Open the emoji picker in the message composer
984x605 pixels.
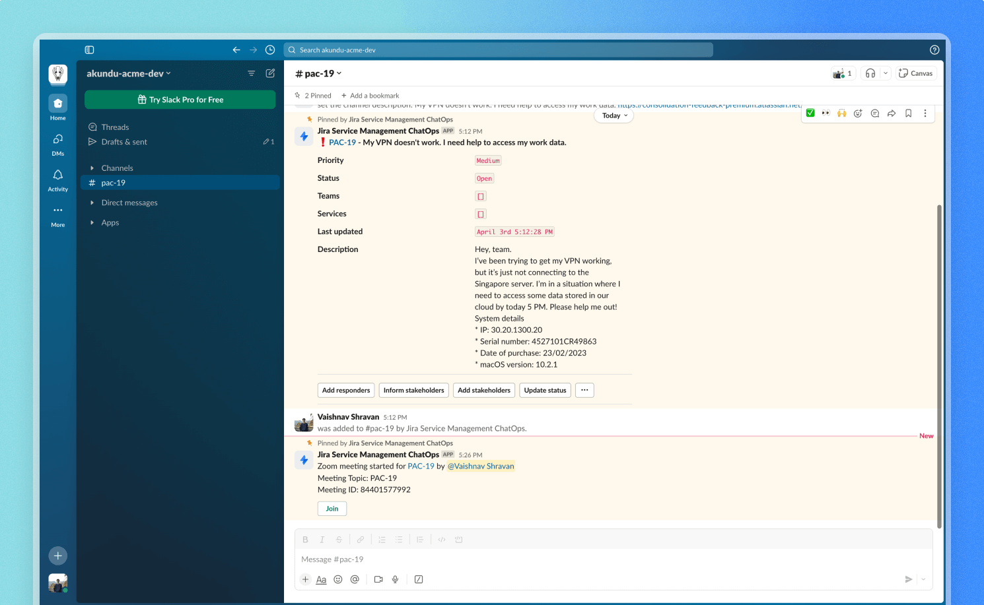pos(337,579)
